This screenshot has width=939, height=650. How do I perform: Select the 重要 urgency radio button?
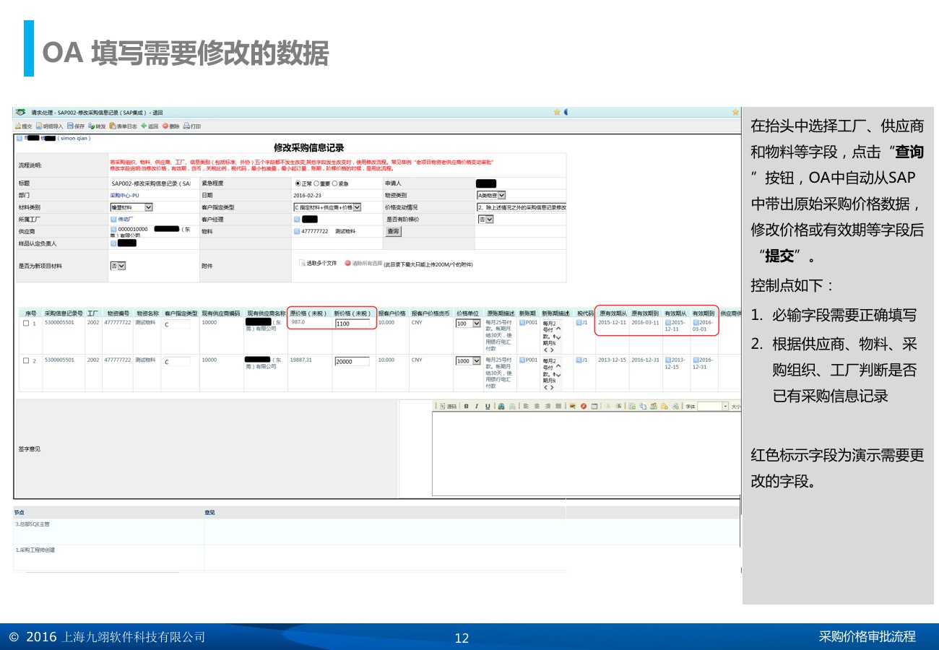[x=316, y=183]
